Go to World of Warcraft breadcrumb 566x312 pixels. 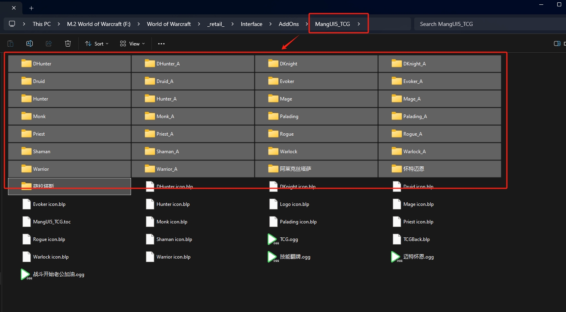pos(169,24)
